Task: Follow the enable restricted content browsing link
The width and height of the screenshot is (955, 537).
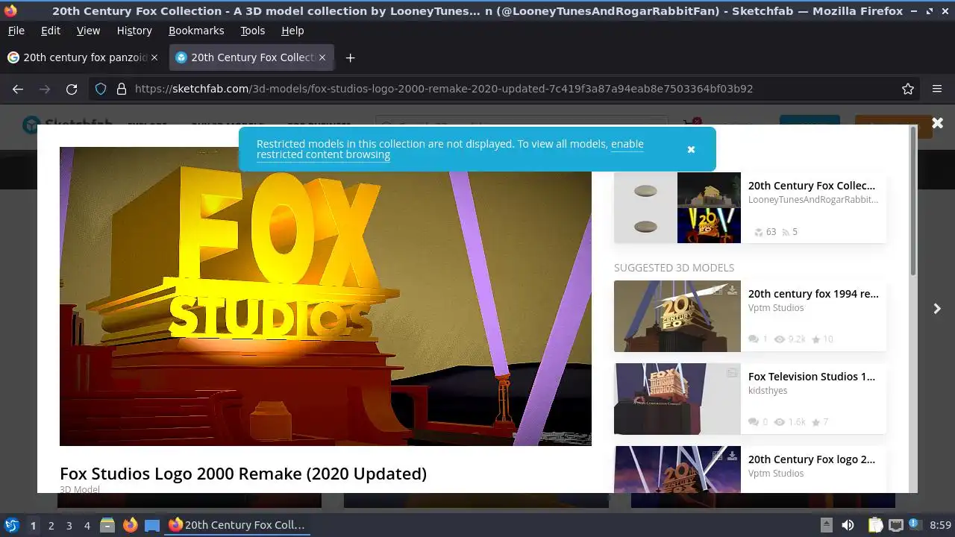Action: click(x=450, y=149)
